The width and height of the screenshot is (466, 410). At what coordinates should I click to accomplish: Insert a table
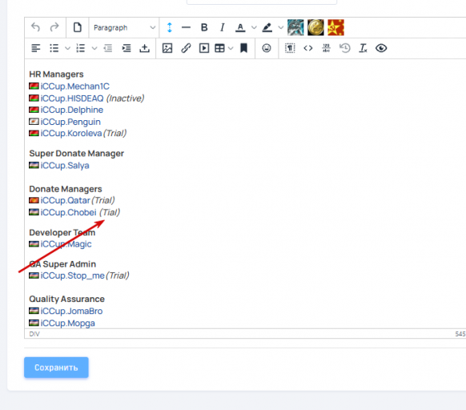click(x=219, y=48)
